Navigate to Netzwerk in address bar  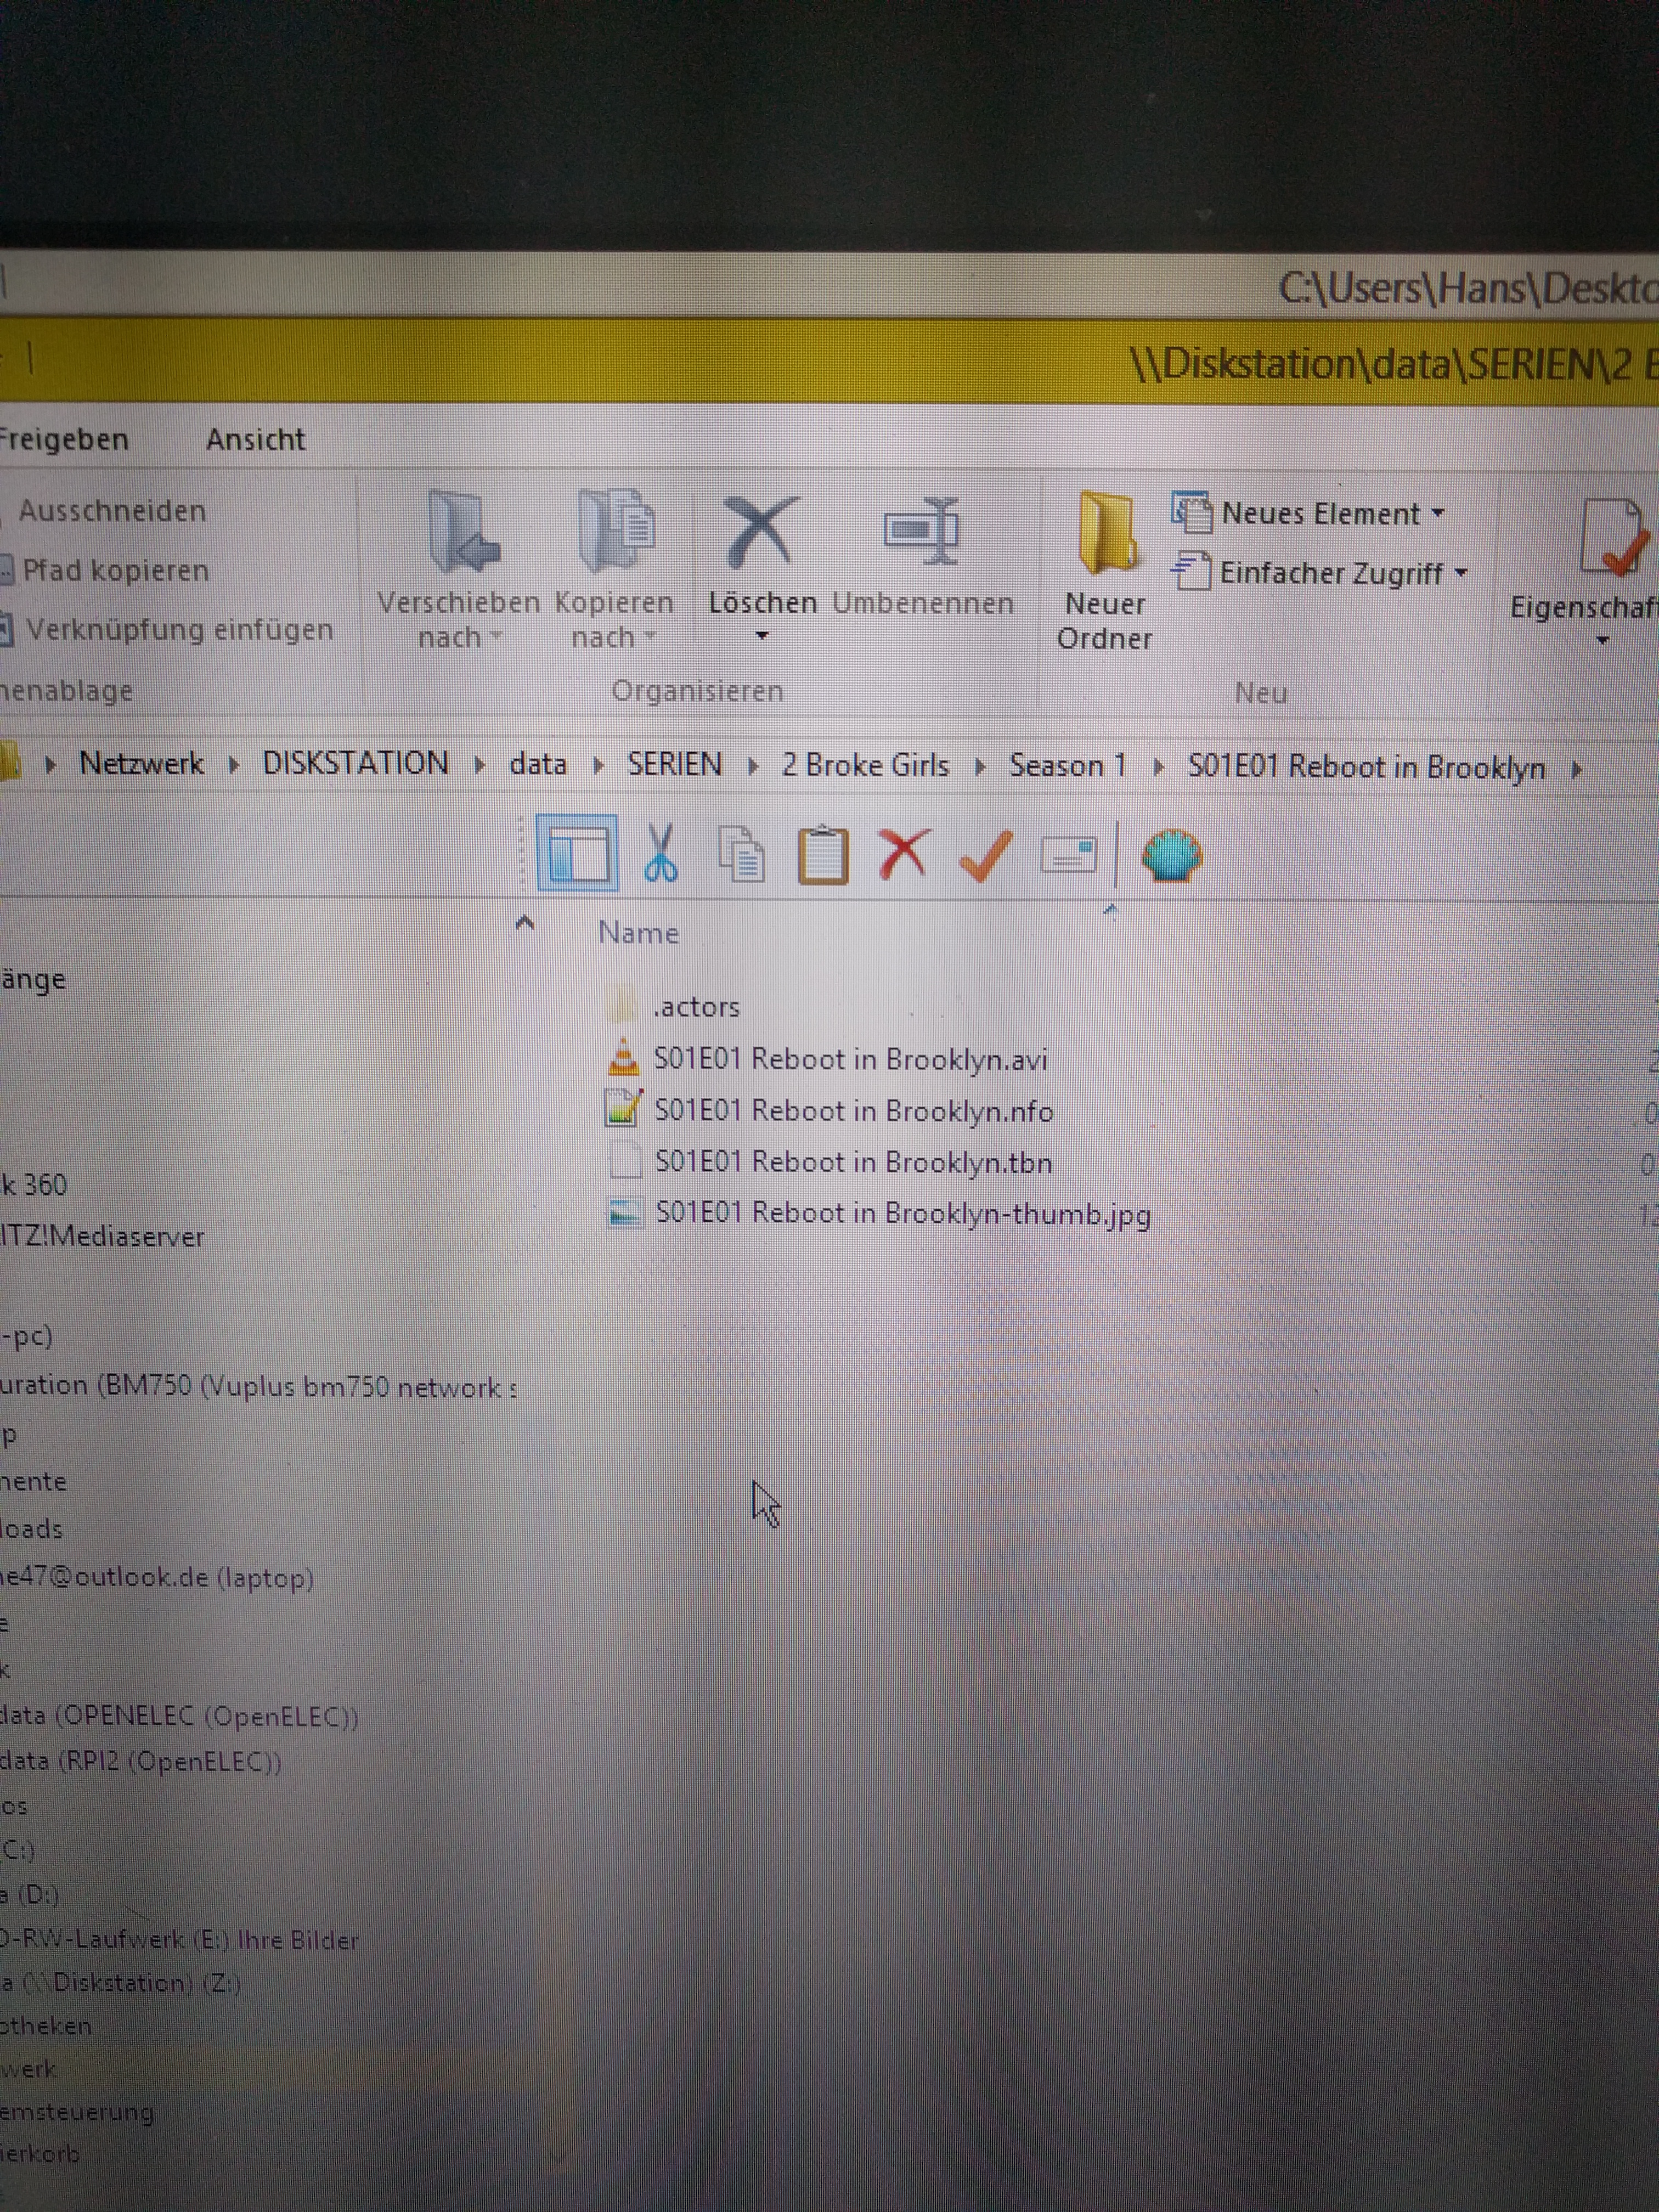pos(142,763)
